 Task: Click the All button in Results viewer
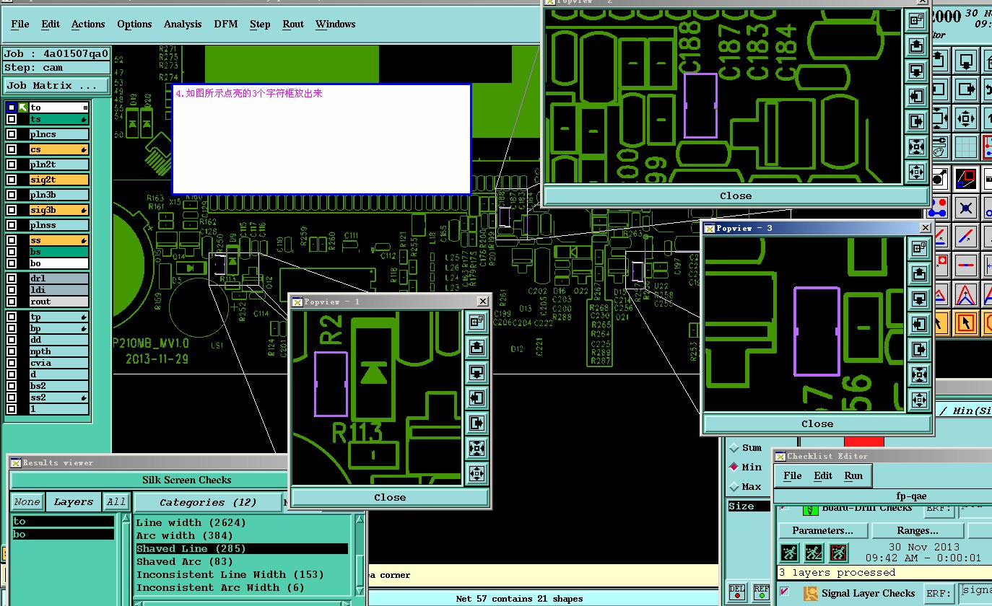[116, 502]
